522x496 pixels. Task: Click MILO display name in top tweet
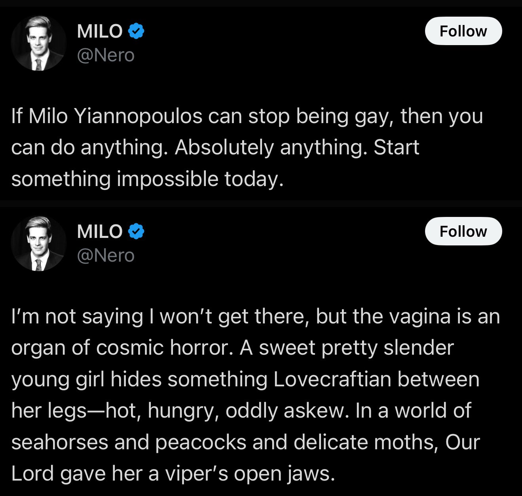click(x=100, y=31)
